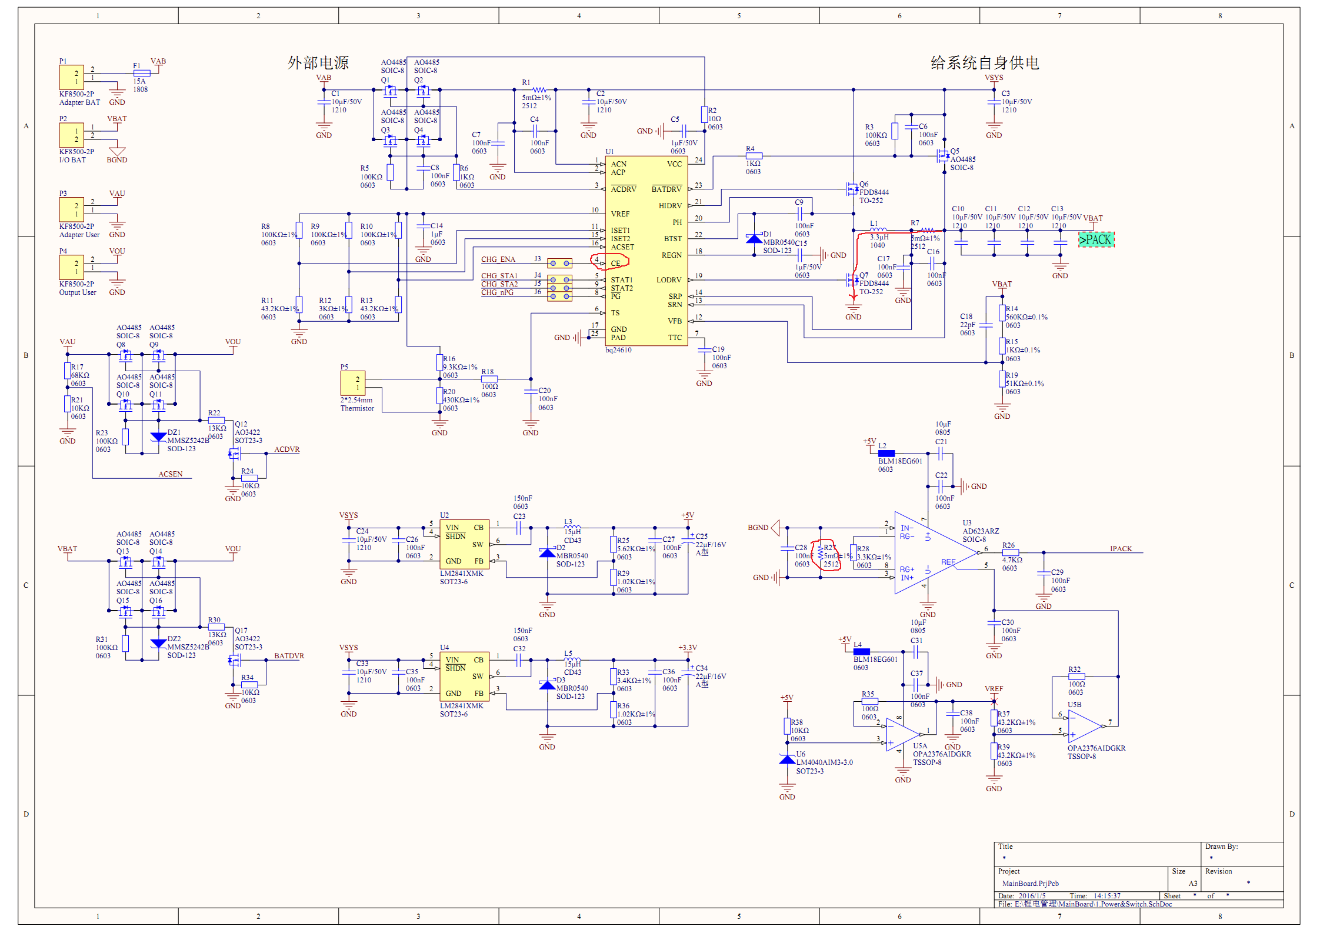Viewport: 1320px width, 933px height.
Task: Select the D1 MBR0540 diode symbol
Action: tap(754, 238)
